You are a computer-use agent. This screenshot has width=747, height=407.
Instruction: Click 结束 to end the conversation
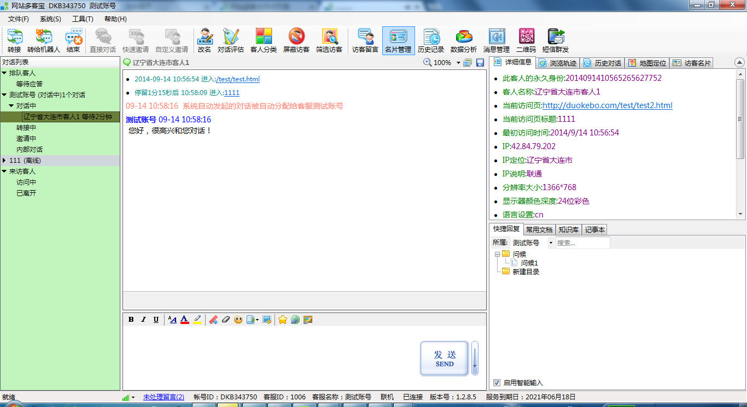click(x=73, y=40)
